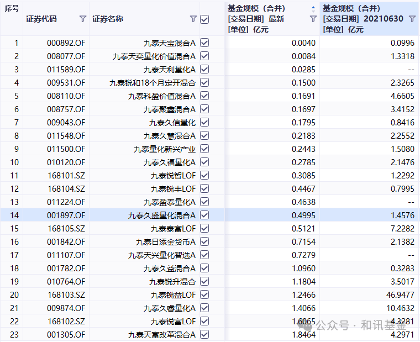This screenshot has width=420, height=342.
Task: Uncheck the 九泰锐智LOF checkbox
Action: 204,175
